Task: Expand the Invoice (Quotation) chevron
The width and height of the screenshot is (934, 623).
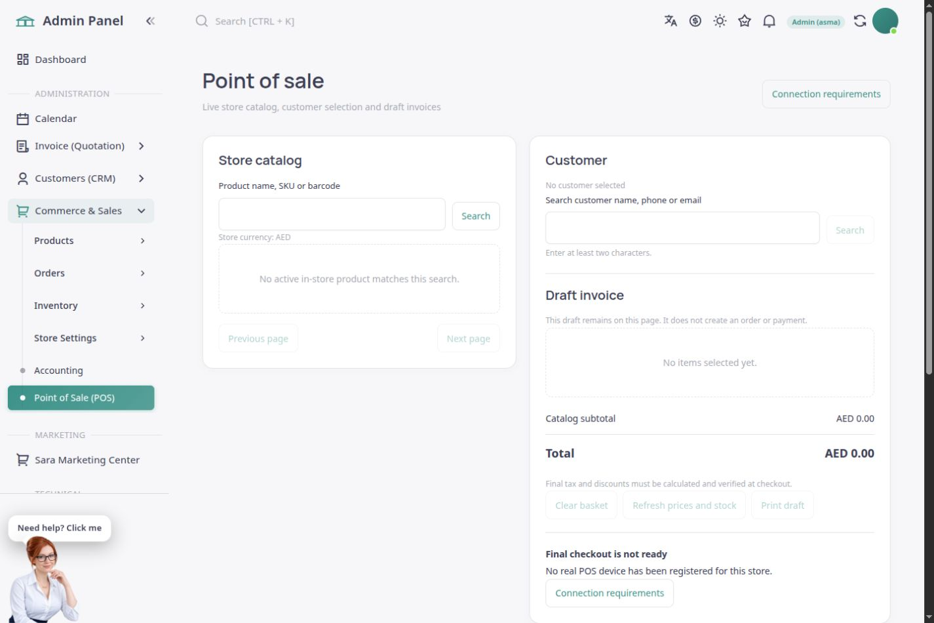Action: click(x=142, y=146)
